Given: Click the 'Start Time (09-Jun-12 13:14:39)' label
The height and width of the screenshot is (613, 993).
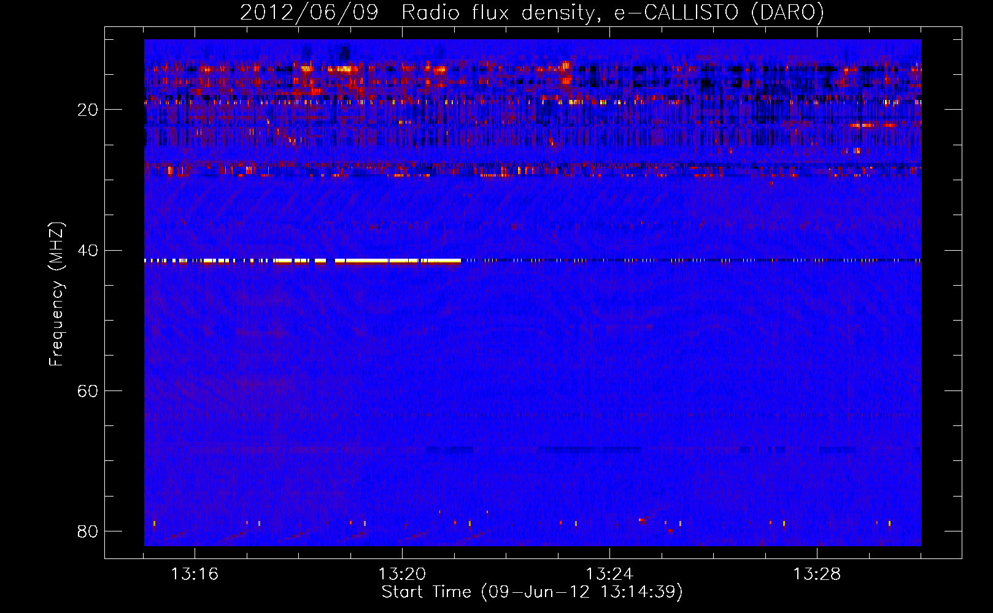Looking at the screenshot, I should click(532, 592).
